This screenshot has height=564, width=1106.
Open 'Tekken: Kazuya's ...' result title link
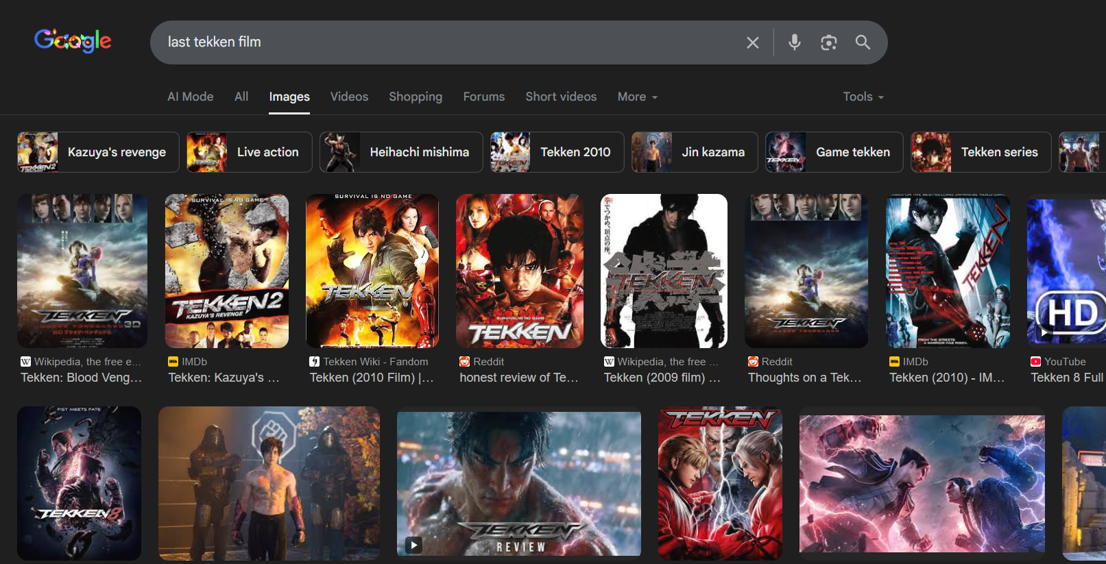(224, 378)
